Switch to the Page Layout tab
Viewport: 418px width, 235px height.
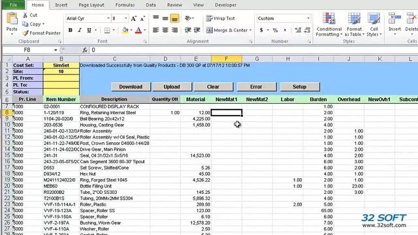[x=91, y=5]
